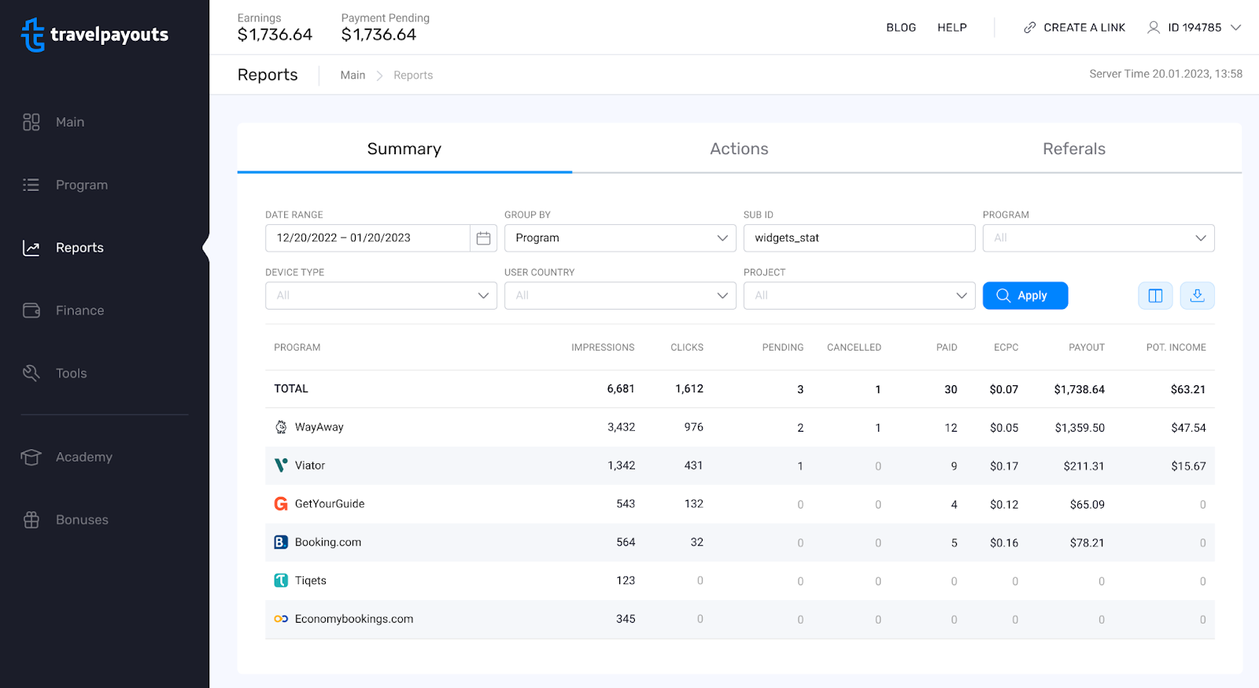Click the WayAway program logo

click(x=281, y=427)
